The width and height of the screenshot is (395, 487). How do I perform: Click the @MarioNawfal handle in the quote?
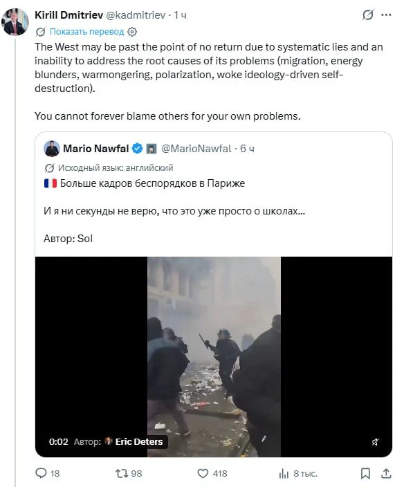coord(196,149)
